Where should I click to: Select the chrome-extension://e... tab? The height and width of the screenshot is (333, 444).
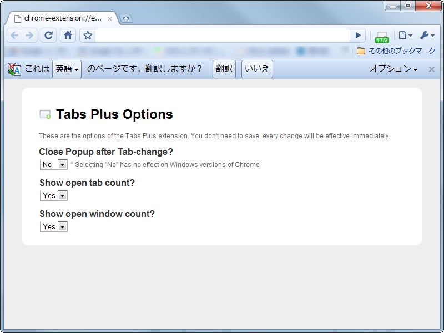(63, 18)
